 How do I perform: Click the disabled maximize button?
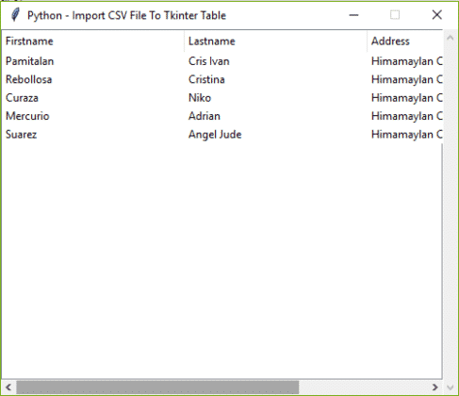(x=395, y=15)
